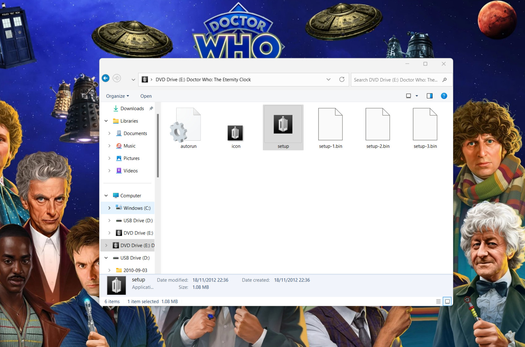Open the Organize menu

(117, 96)
